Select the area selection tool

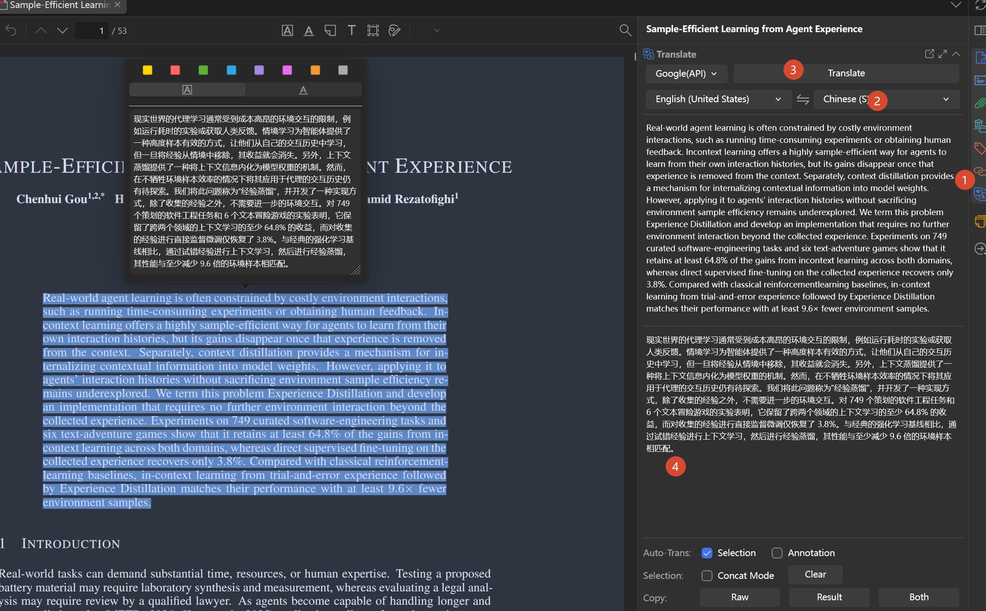(373, 30)
